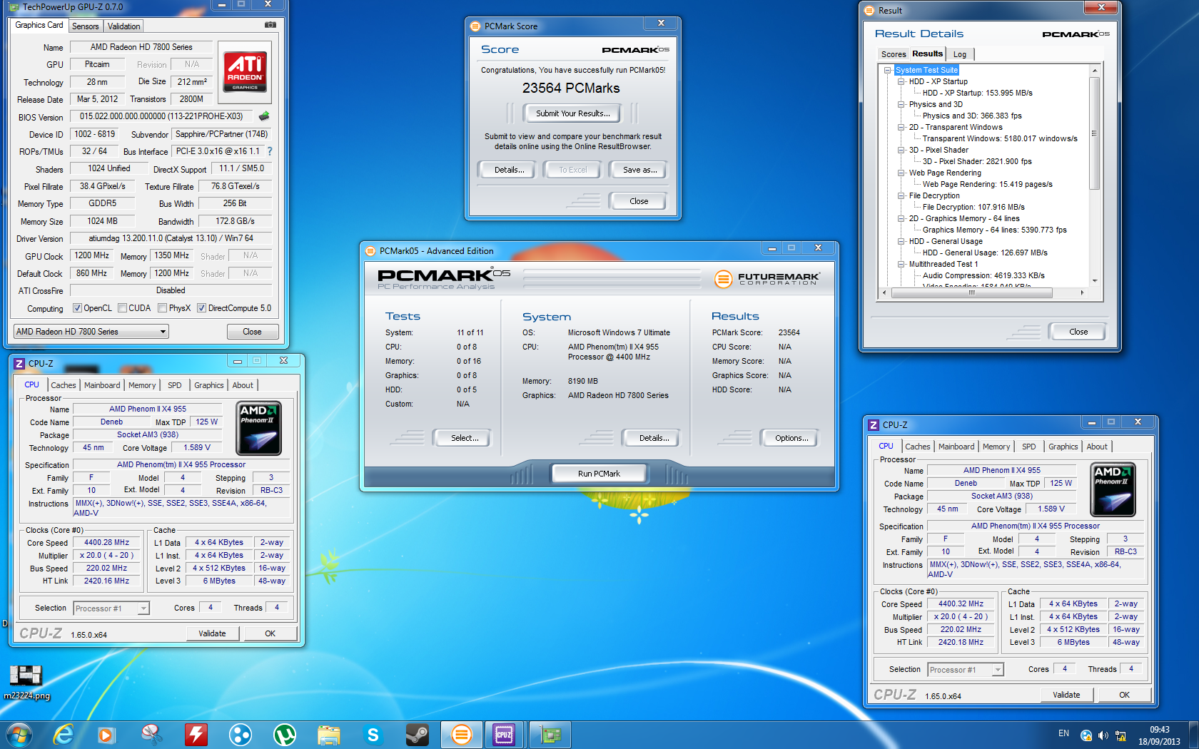Open Processor #1 dropdown in right CPU-Z window
Image resolution: width=1199 pixels, height=749 pixels.
coord(966,670)
